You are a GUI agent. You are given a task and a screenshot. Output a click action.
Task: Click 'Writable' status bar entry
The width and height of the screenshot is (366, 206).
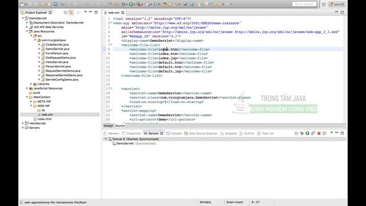pyautogui.click(x=205, y=202)
